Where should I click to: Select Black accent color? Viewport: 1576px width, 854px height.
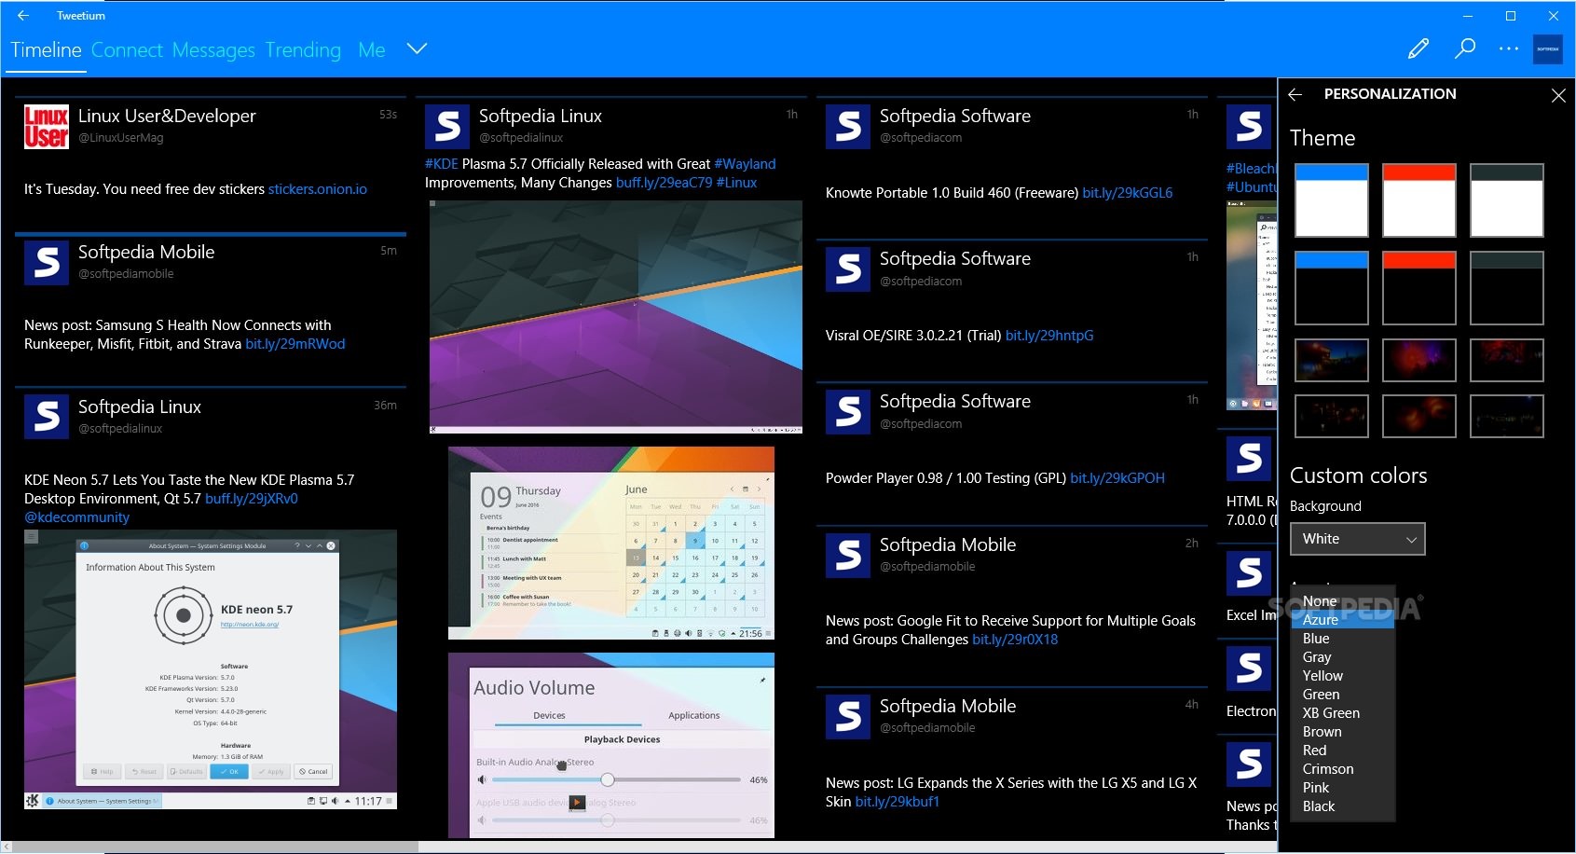click(x=1342, y=806)
